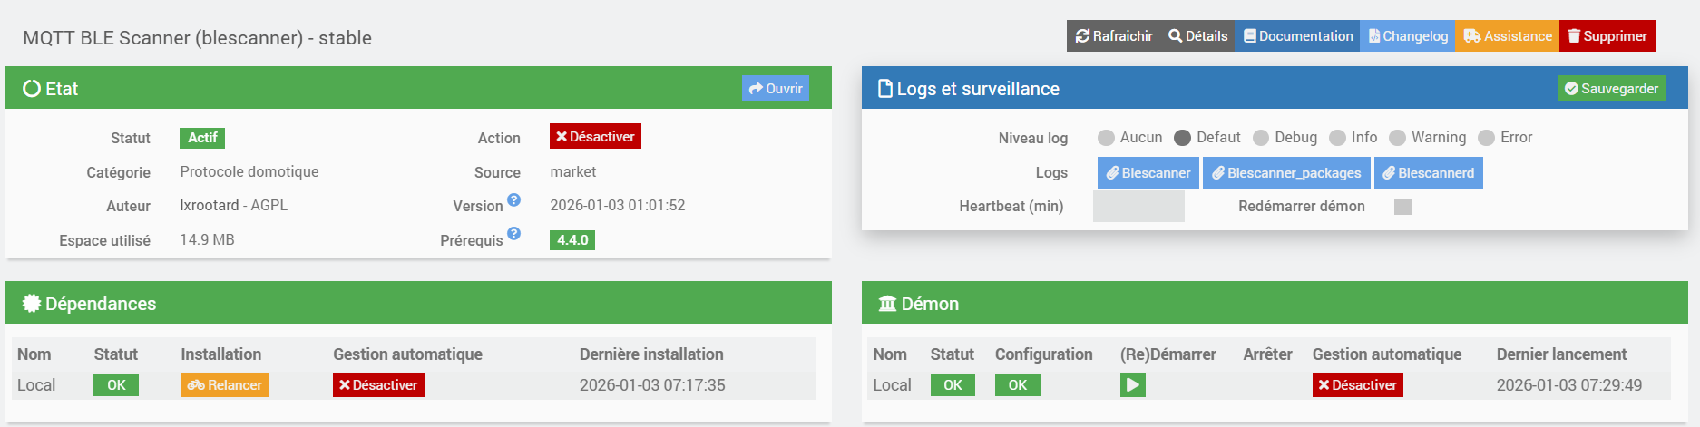Open plugin Documentation

[x=1298, y=36]
